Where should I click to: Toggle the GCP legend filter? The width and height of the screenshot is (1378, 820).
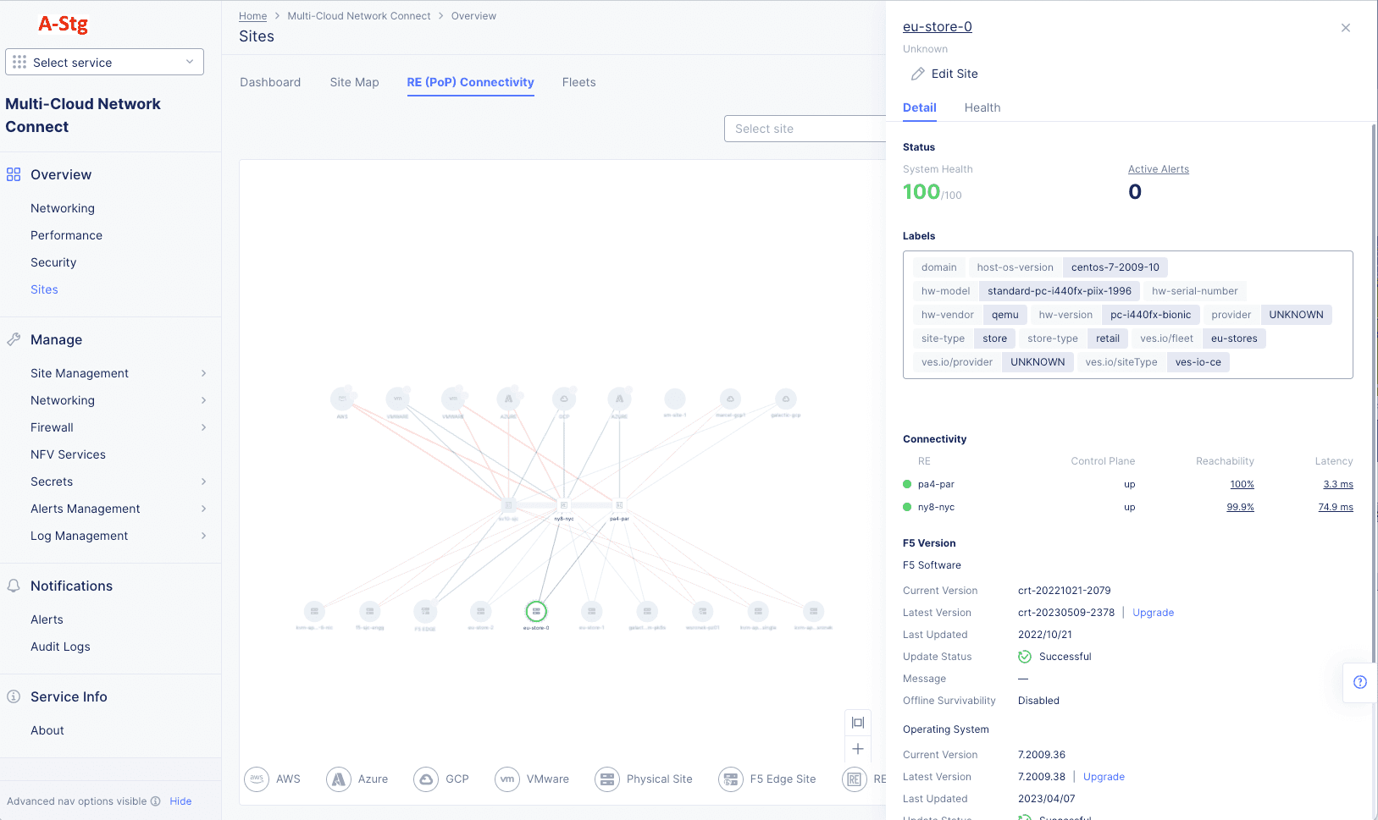tap(427, 779)
